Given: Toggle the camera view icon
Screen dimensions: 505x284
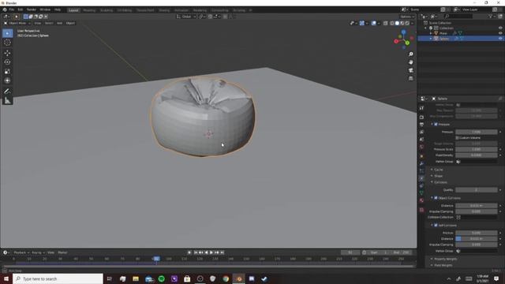Looking at the screenshot, I should (410, 70).
